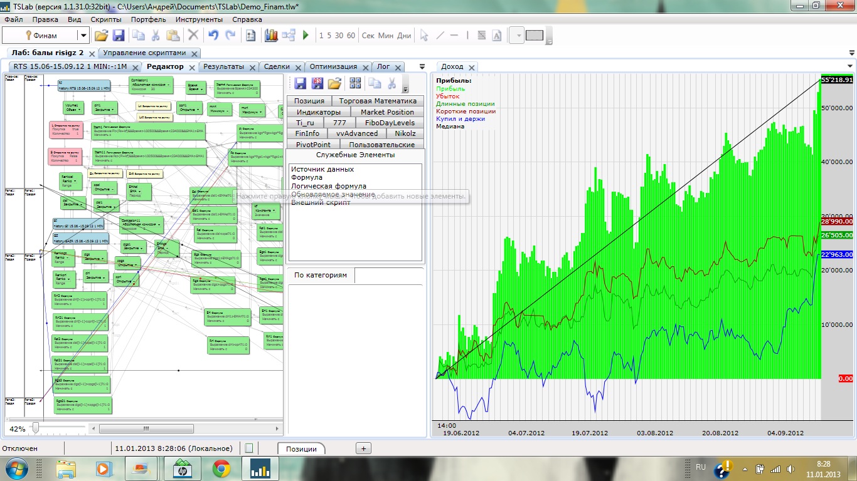Select the Мин timeframe interval

coord(386,36)
